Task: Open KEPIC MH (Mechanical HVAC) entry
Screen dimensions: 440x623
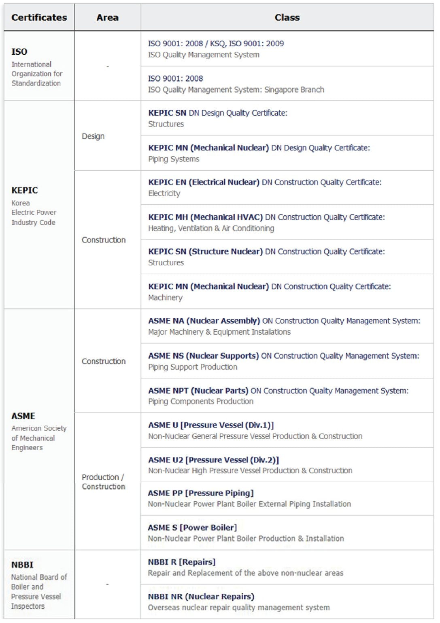Action: tap(266, 217)
